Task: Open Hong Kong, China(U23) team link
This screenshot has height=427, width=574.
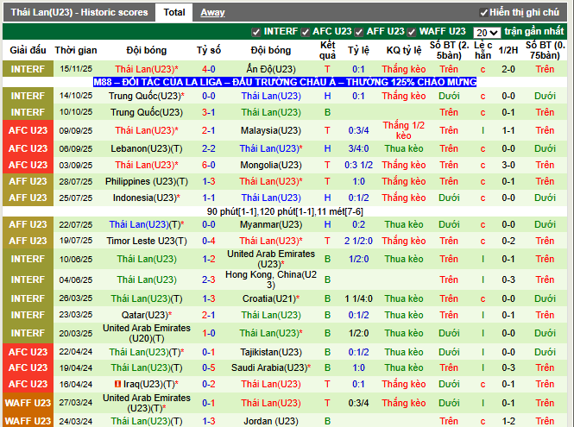Action: click(x=271, y=279)
